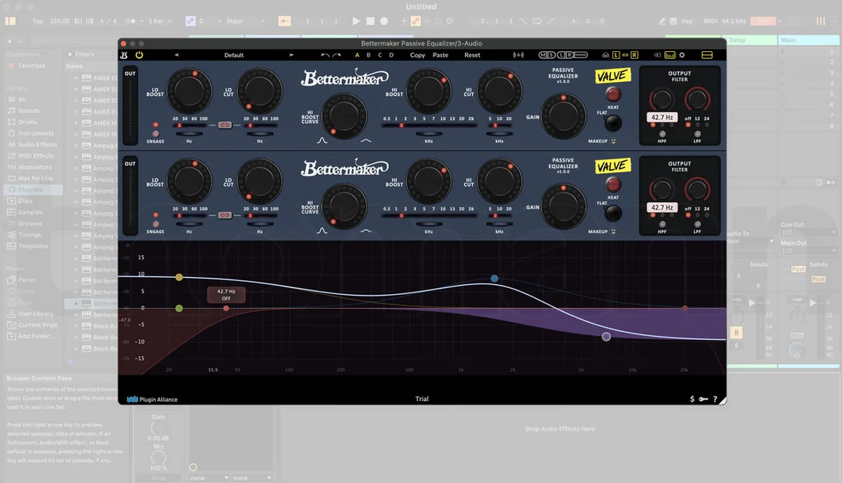Viewport: 842px width, 483px height.
Task: Click the redo arrow in plugin toolbar
Action: click(336, 55)
